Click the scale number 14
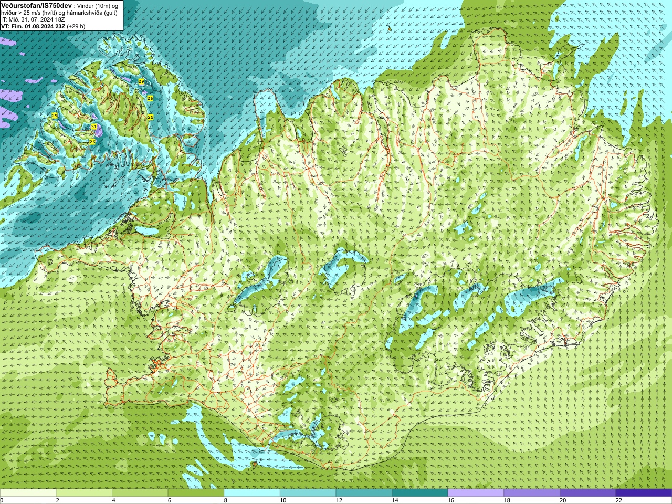The height and width of the screenshot is (504, 672). pos(395,500)
